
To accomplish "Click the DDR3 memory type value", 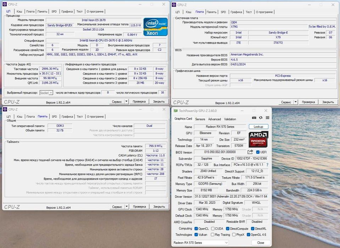I will coord(60,126).
